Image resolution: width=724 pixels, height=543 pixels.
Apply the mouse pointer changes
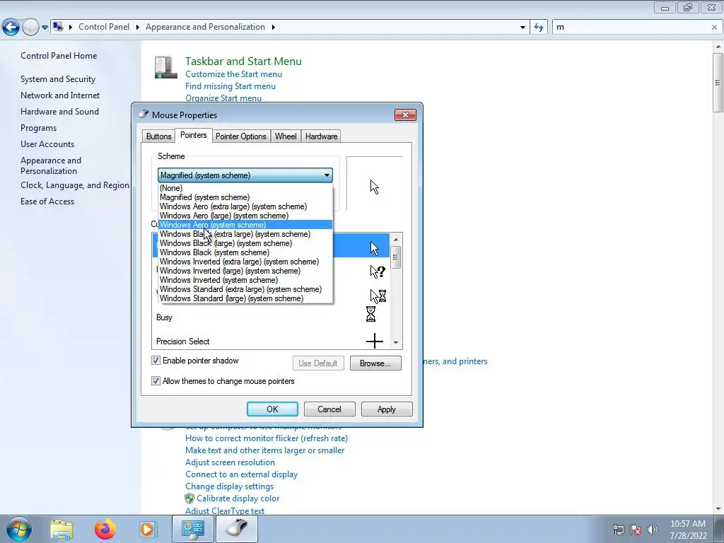pos(387,409)
